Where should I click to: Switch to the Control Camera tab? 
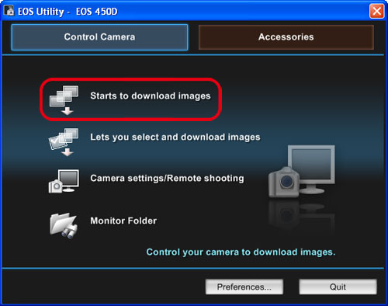tap(99, 37)
